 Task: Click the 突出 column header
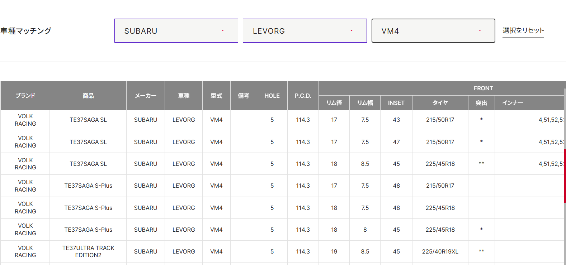[x=481, y=103]
